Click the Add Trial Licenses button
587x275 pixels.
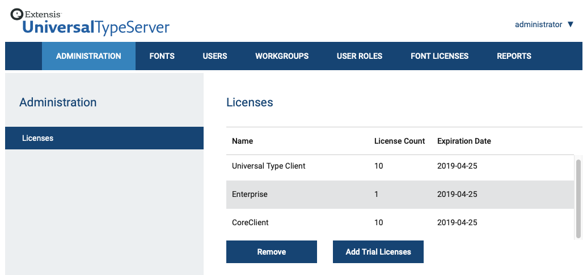378,252
